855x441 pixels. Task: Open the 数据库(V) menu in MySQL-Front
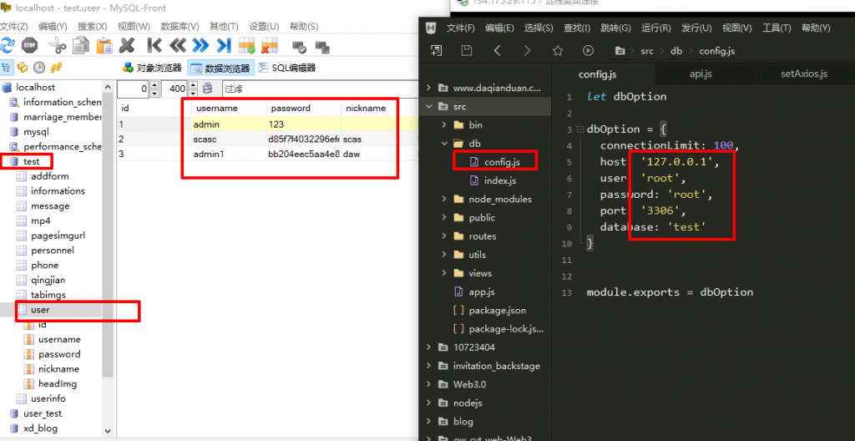pyautogui.click(x=180, y=27)
